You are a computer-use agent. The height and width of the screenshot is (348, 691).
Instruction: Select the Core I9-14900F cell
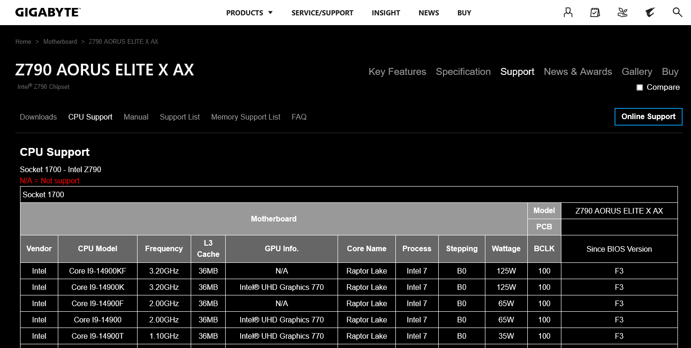[97, 303]
